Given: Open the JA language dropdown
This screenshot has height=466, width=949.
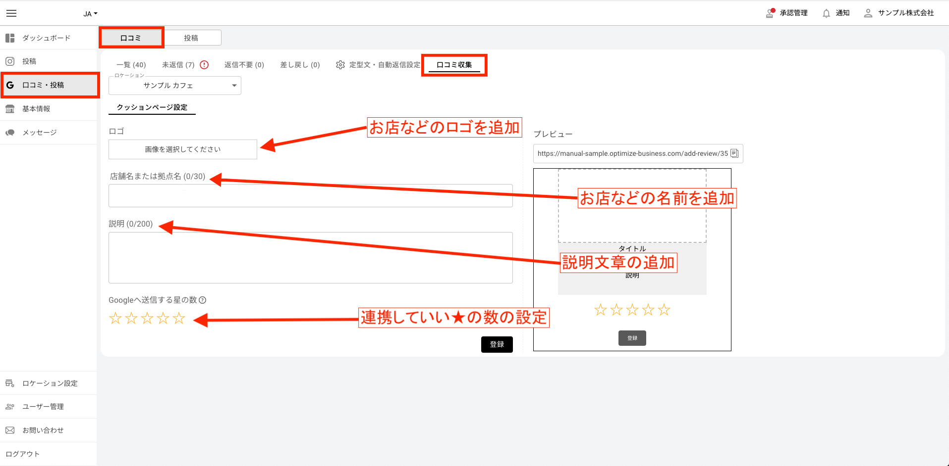Looking at the screenshot, I should (89, 13).
